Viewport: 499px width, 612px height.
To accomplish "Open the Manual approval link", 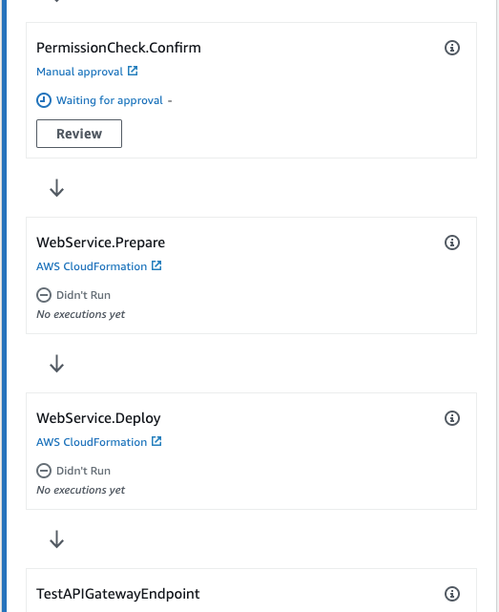I will [79, 72].
